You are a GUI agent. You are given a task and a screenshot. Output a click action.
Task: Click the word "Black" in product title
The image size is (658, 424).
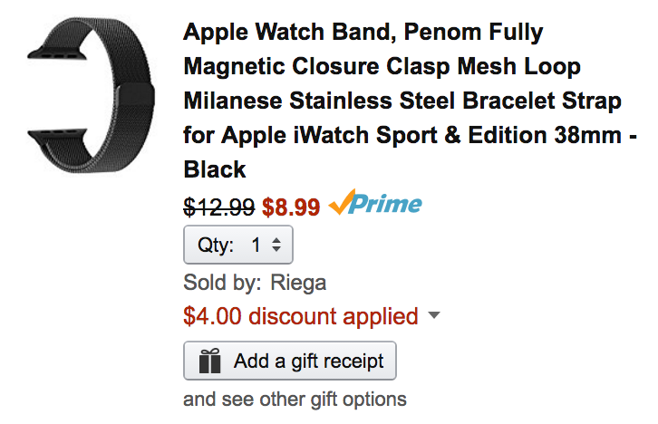[x=215, y=169]
